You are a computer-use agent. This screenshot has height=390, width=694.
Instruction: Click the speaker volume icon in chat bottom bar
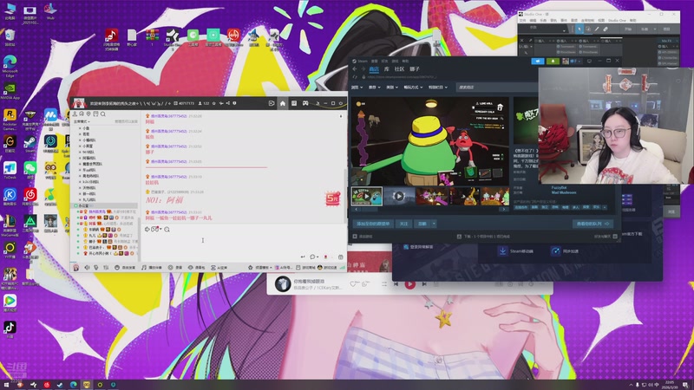tap(87, 268)
